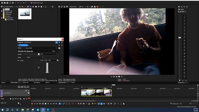Stop media preview in Project Media toolbar
Viewport: 199px width, 112px height.
pos(36,7)
